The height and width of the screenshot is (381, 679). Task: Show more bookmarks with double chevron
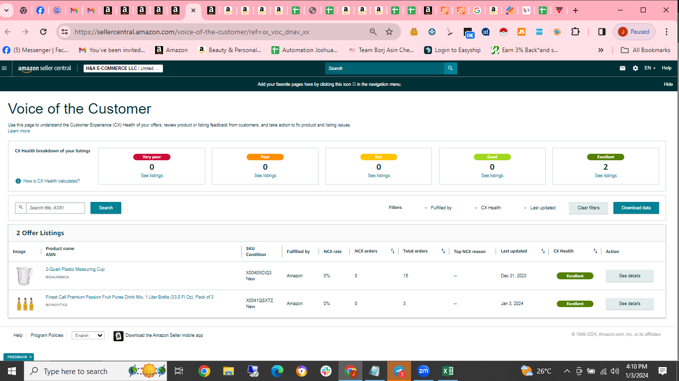click(601, 50)
